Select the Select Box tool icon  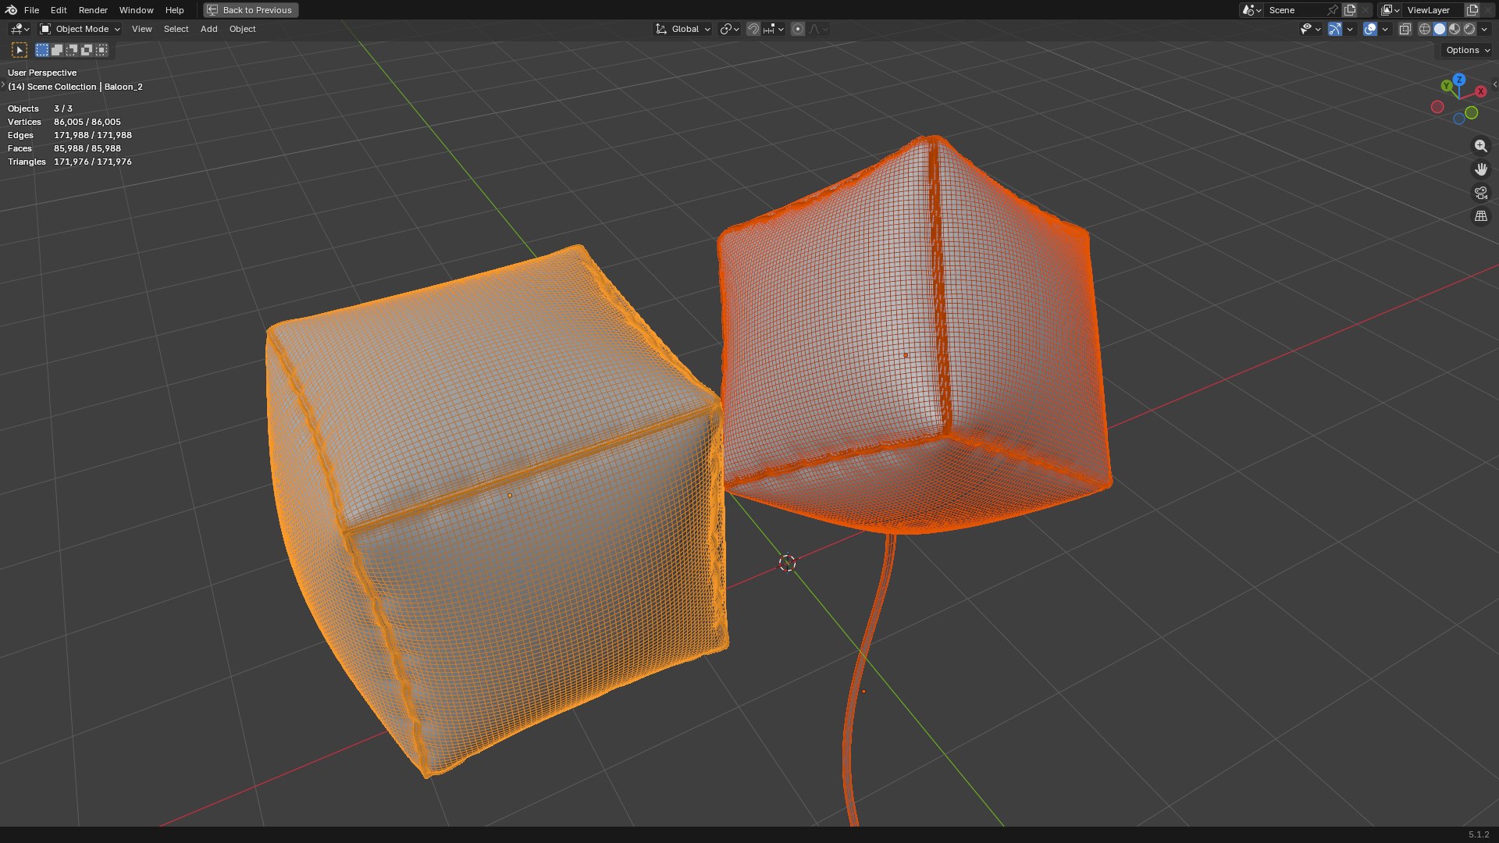20,50
